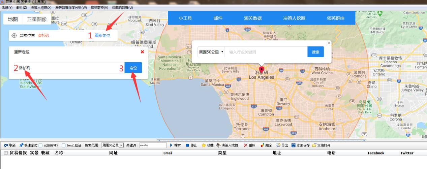
Task: Click the current location target icon
Action: (14, 35)
